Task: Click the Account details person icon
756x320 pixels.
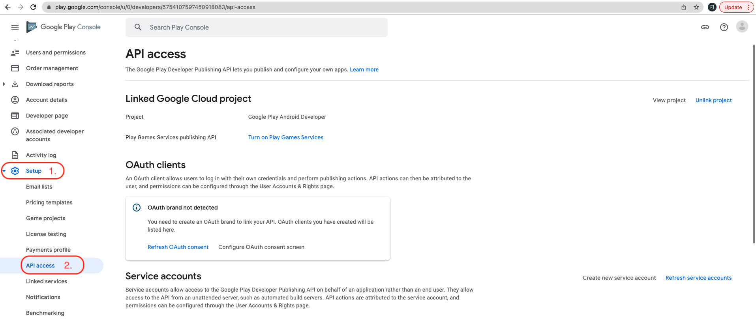Action: click(15, 100)
